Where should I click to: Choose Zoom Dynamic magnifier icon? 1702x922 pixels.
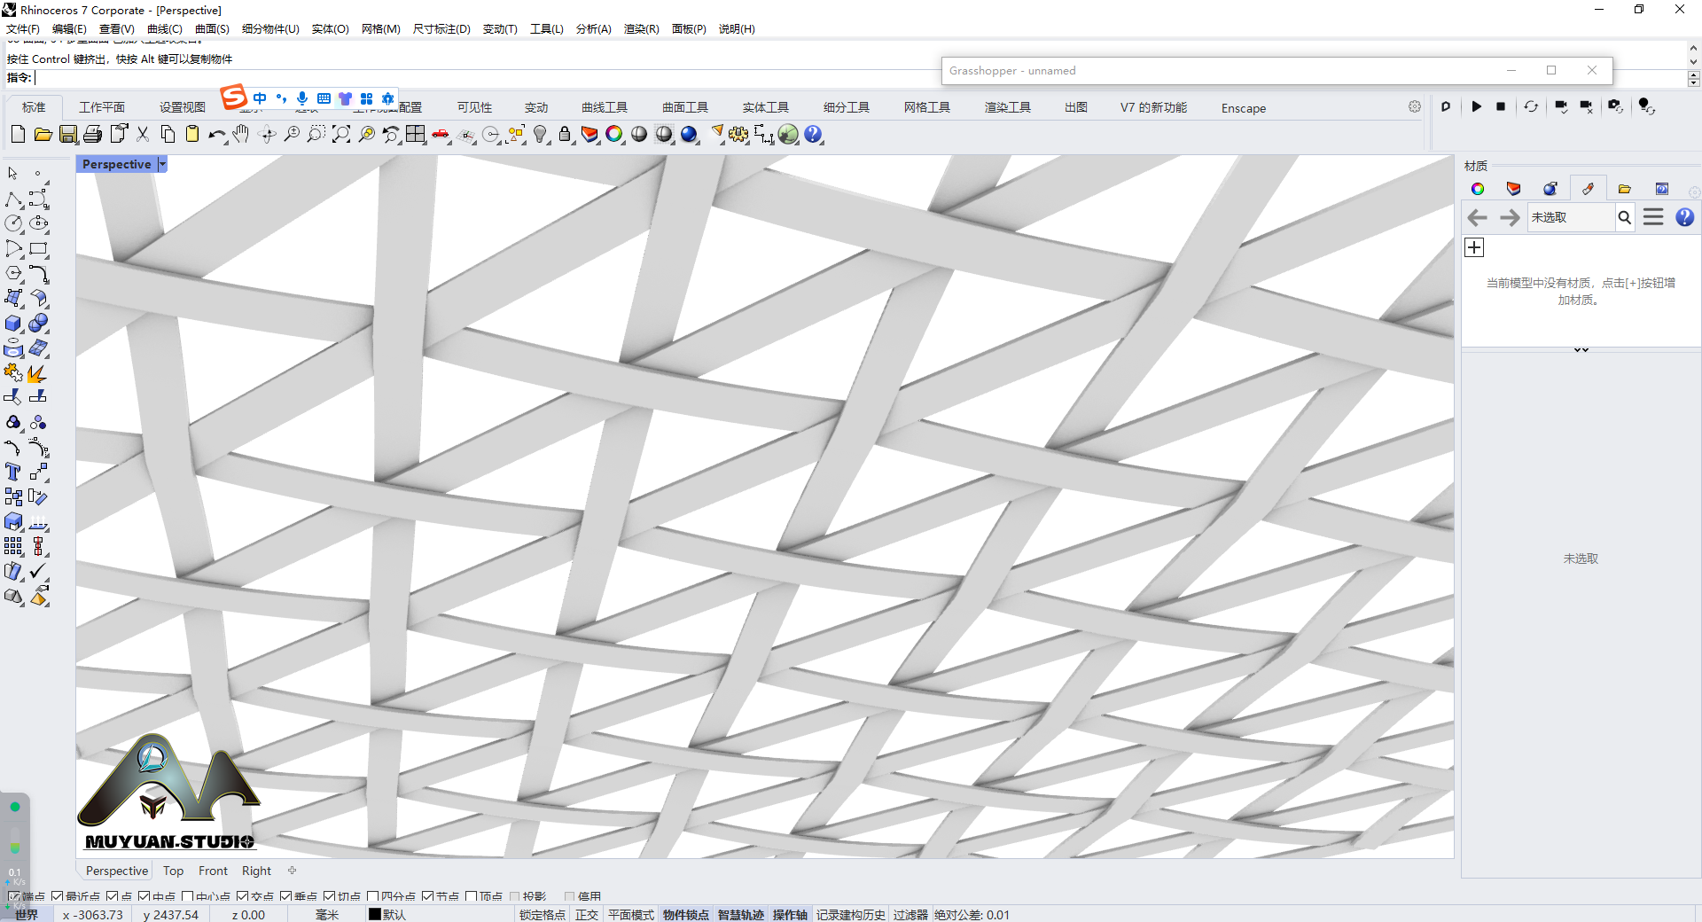coord(292,134)
